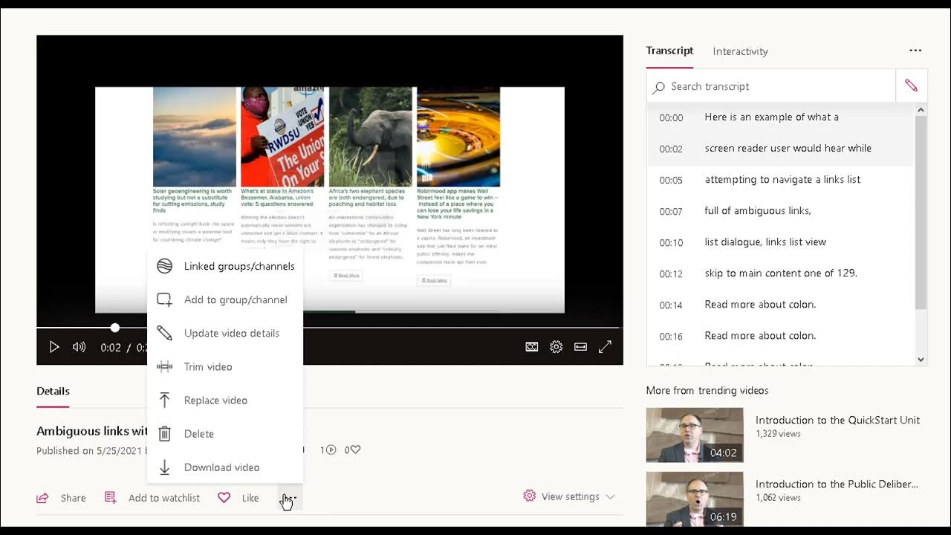Screen dimensions: 951x535
Task: Enter theater mode from the player controls
Action: coord(580,346)
